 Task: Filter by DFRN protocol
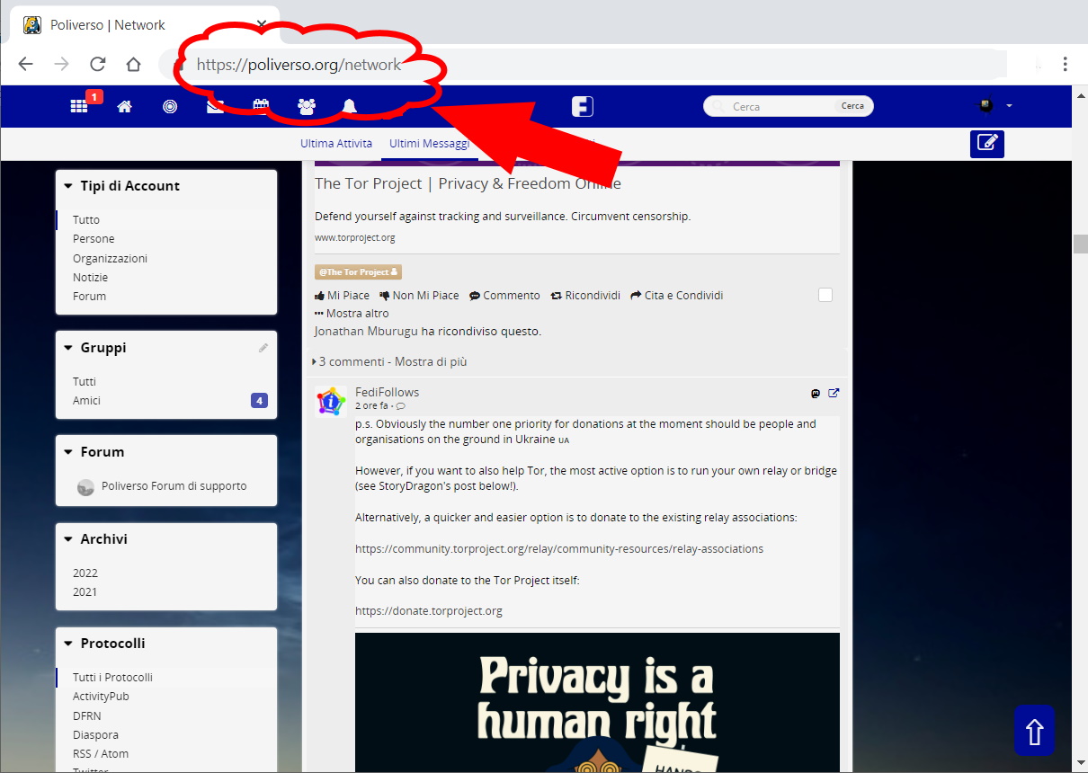[x=87, y=715]
